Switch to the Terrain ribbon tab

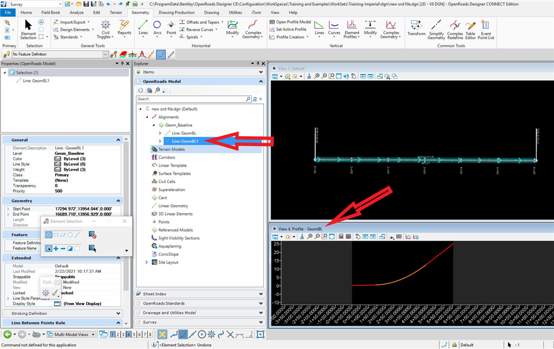pyautogui.click(x=116, y=12)
